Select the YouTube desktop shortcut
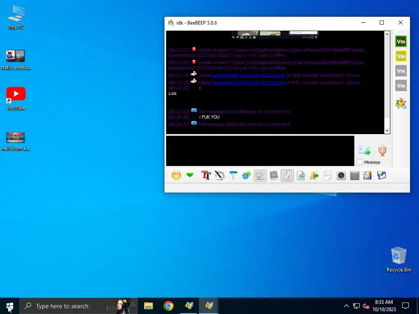The image size is (419, 314). click(x=16, y=99)
